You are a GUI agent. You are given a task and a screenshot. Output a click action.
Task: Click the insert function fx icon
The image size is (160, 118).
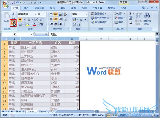pyautogui.click(x=46, y=34)
